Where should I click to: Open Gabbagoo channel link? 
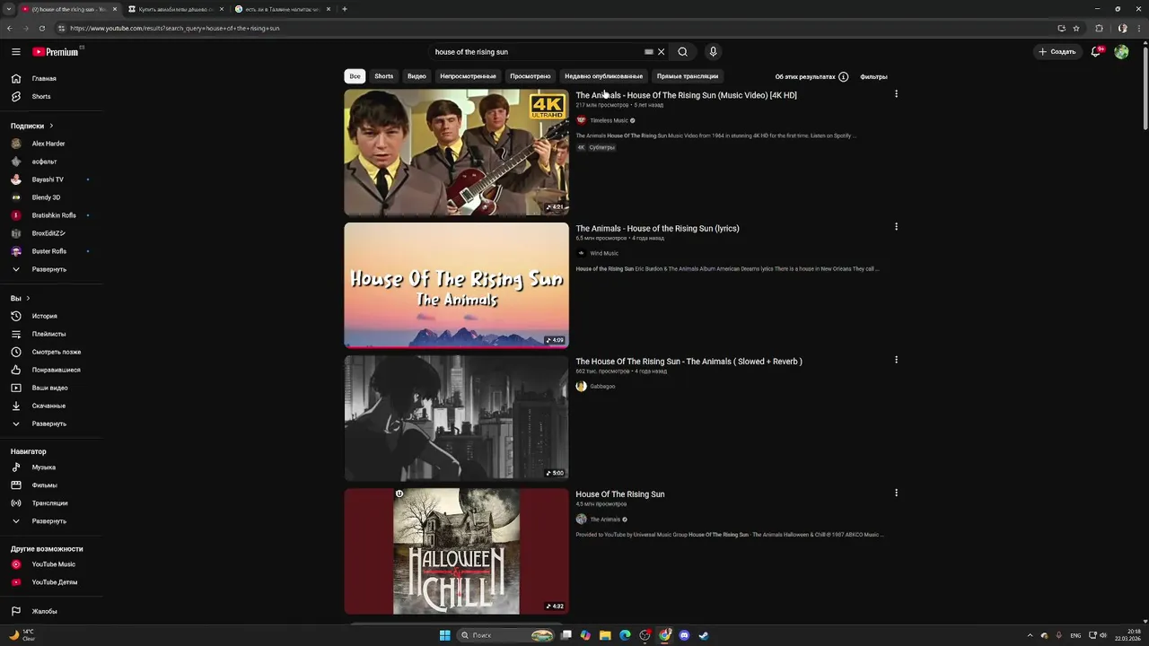(x=602, y=386)
